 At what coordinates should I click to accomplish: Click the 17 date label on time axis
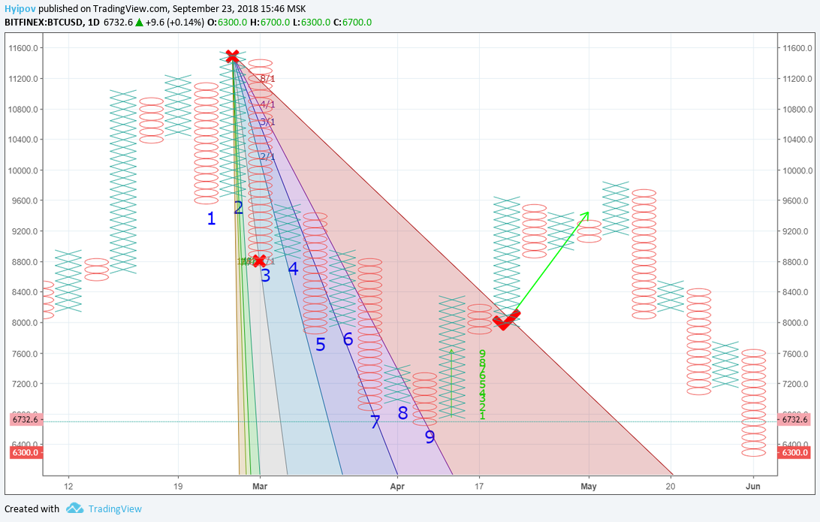[479, 487]
